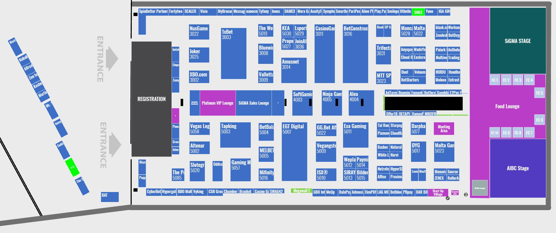Click the Vegangster booth 5009
Viewport: 556px width, 233px height.
pos(326,152)
